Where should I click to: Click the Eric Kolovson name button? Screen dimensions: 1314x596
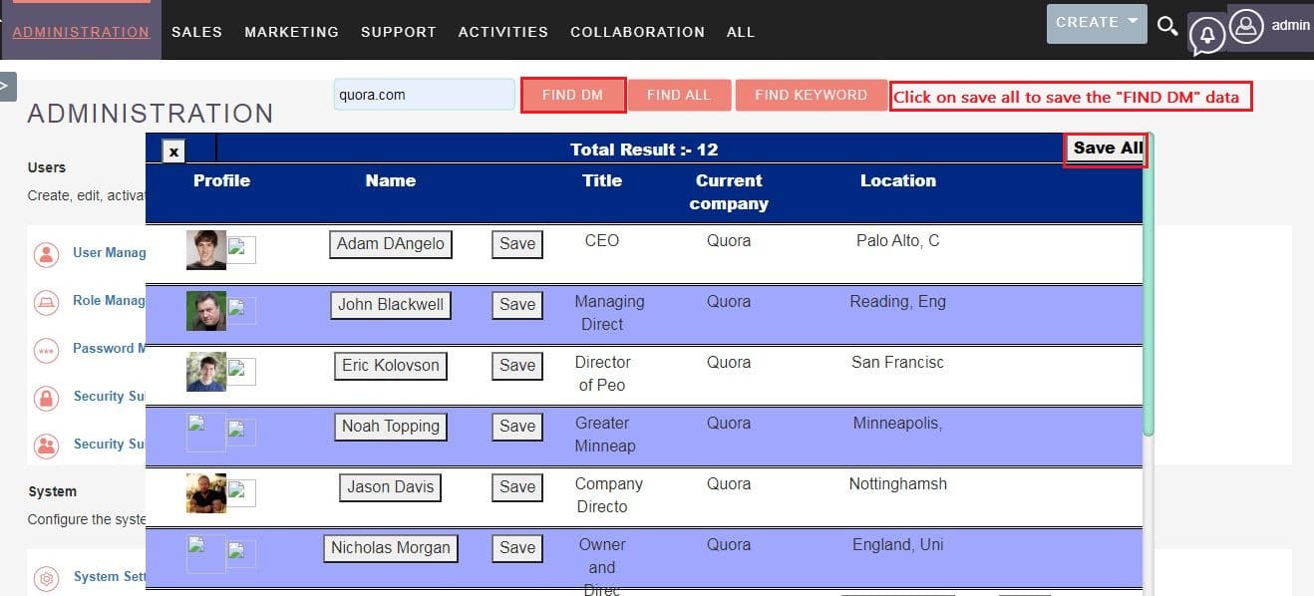tap(391, 366)
